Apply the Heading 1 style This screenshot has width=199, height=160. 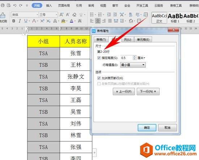(x=175, y=18)
